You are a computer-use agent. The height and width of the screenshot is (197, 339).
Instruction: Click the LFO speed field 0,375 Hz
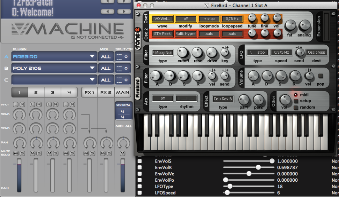[281, 52]
